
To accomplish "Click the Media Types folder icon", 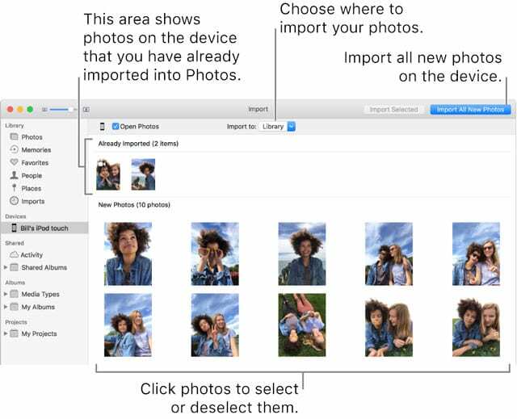I will 14,294.
